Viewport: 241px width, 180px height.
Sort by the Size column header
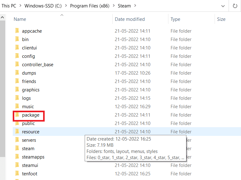(x=221, y=19)
